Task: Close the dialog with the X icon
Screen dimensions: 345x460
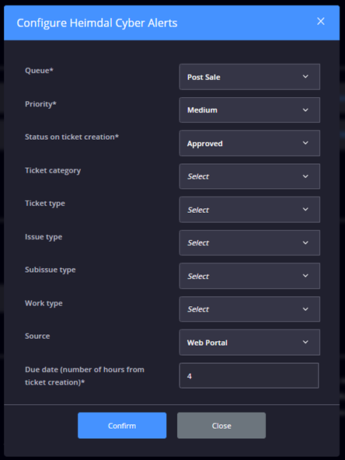Action: (x=321, y=22)
